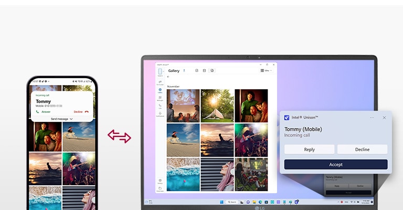Viewport: 403px width, 210px height.
Task: Switch to the Albums tab in Gallery toolbar
Action: pos(204,70)
